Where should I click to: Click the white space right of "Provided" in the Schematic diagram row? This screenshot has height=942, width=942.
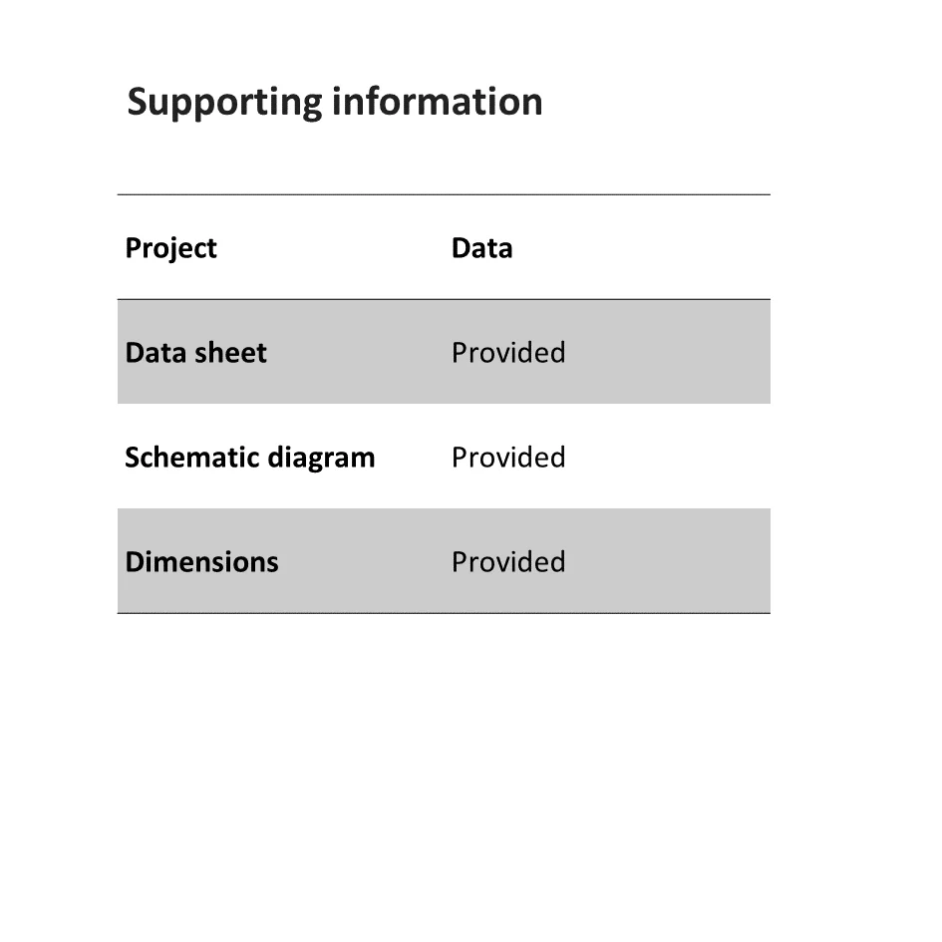pos(668,458)
